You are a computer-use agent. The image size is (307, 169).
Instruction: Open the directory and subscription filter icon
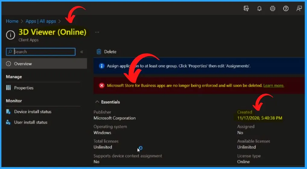(246, 8)
